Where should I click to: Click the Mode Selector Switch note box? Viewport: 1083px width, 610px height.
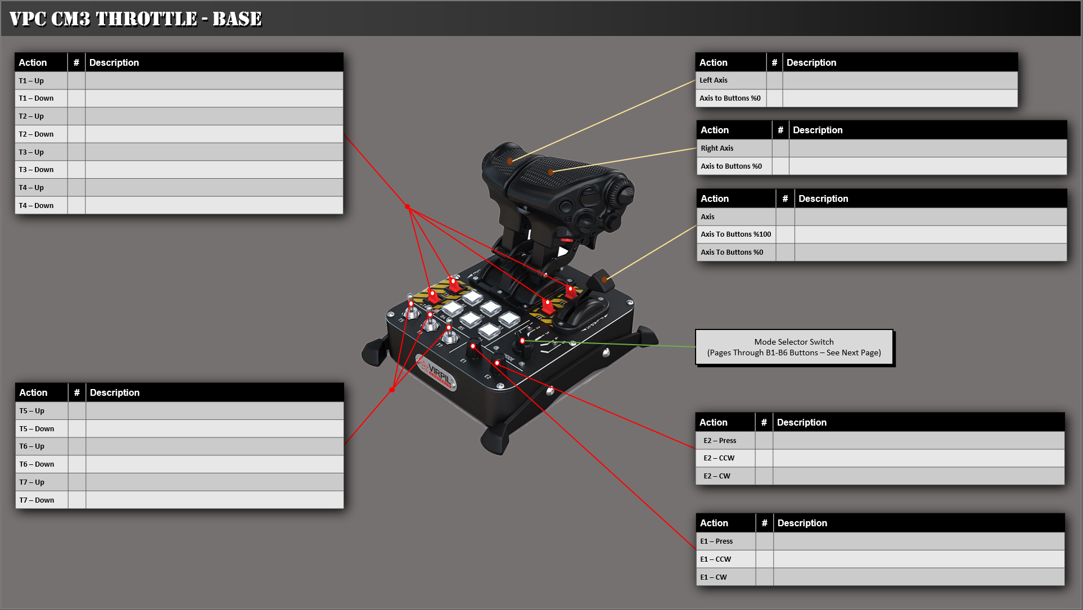point(793,347)
